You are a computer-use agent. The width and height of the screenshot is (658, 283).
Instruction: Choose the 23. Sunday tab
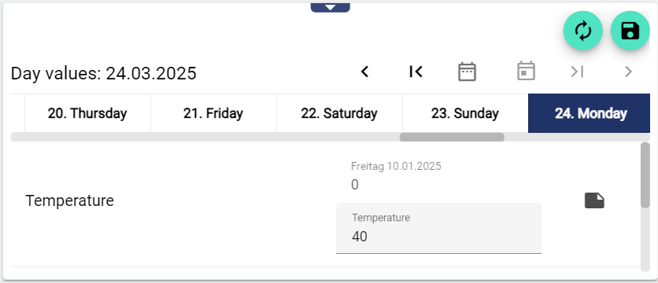point(465,113)
